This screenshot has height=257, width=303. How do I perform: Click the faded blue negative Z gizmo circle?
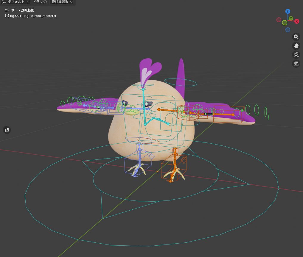click(288, 30)
